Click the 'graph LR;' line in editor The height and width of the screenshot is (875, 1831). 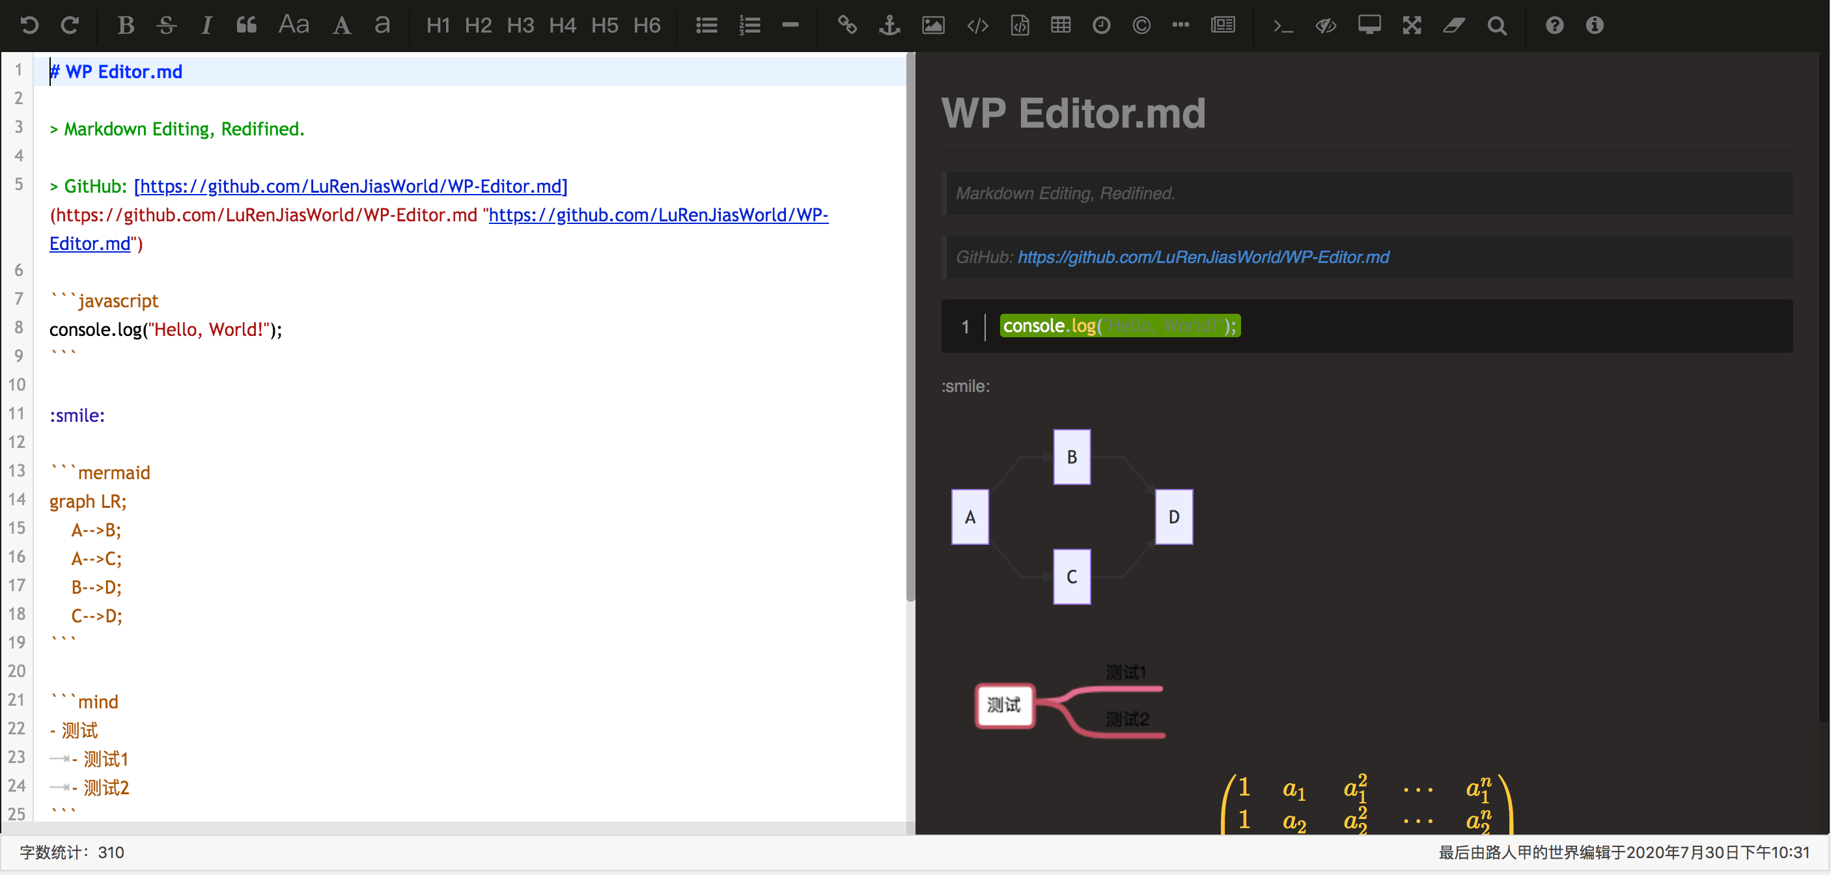(x=88, y=502)
